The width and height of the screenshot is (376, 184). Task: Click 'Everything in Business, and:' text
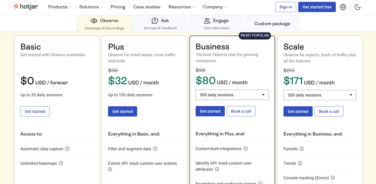(x=313, y=134)
